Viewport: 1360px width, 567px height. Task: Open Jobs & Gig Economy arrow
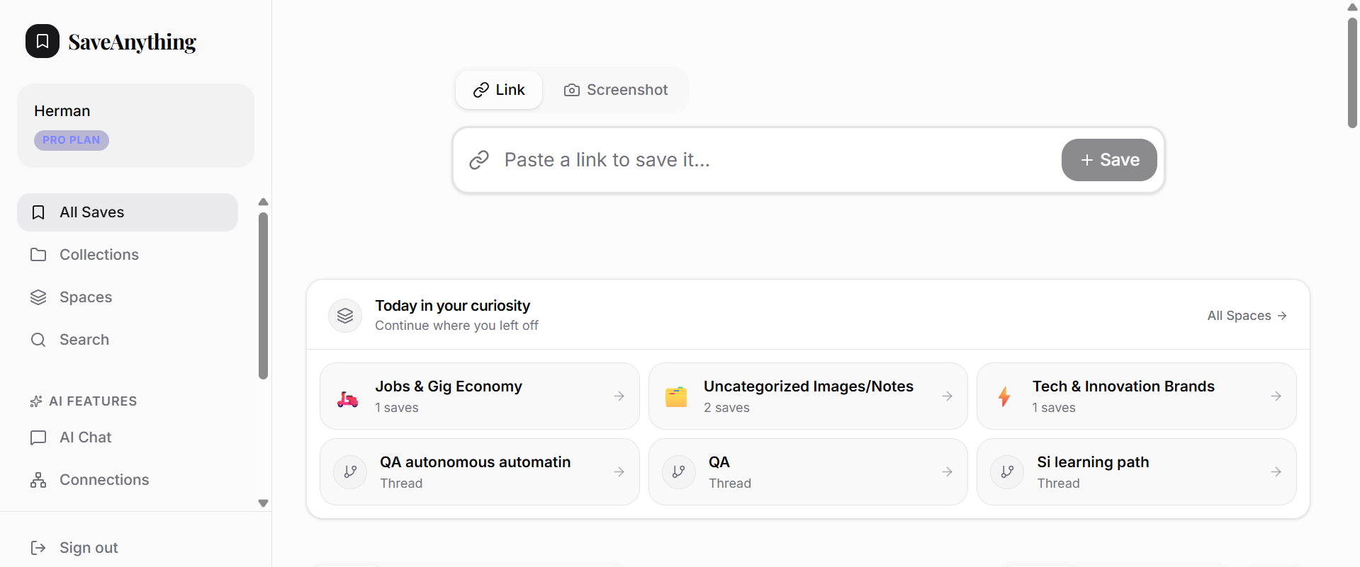tap(619, 396)
